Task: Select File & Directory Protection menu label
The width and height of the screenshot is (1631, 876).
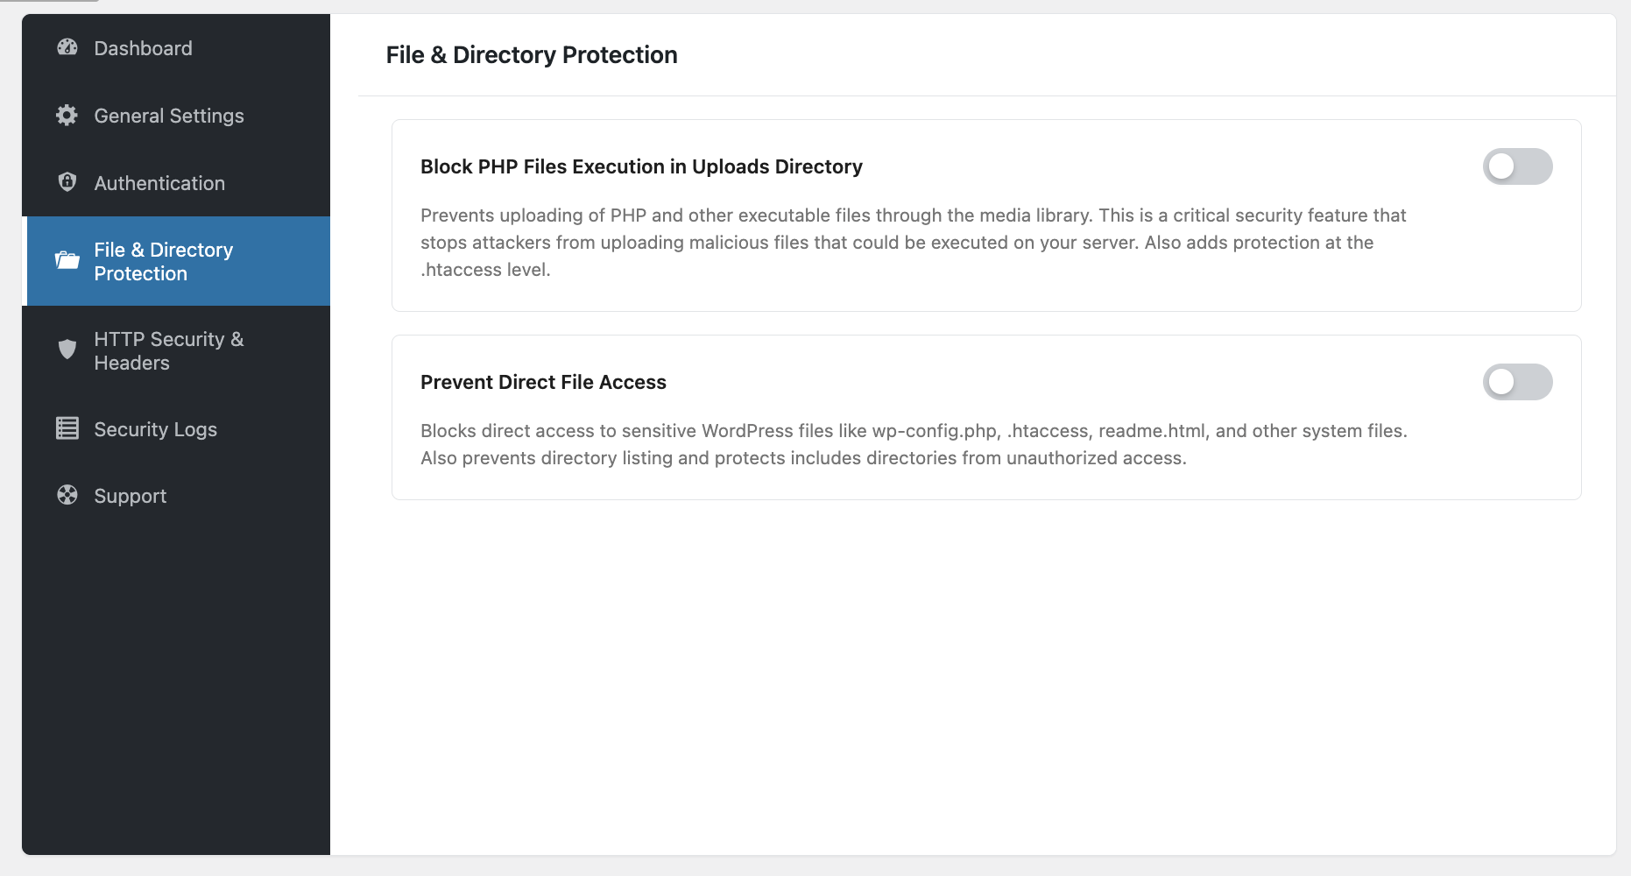Action: point(164,262)
